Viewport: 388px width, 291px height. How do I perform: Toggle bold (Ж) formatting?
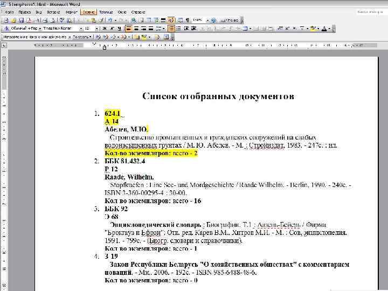[x=105, y=29]
